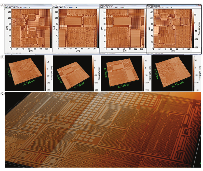Click the color scale bar in the fourth 2D window
This screenshot has height=171, width=203.
(193, 29)
